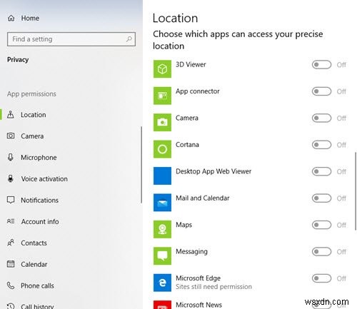The image size is (357, 309).
Task: Click the Desktop App Web Viewer label
Action: pos(213,171)
